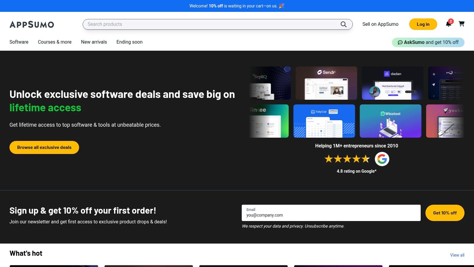474x267 pixels.
Task: Open the TidyCal product thumbnail
Action: [x=324, y=121]
